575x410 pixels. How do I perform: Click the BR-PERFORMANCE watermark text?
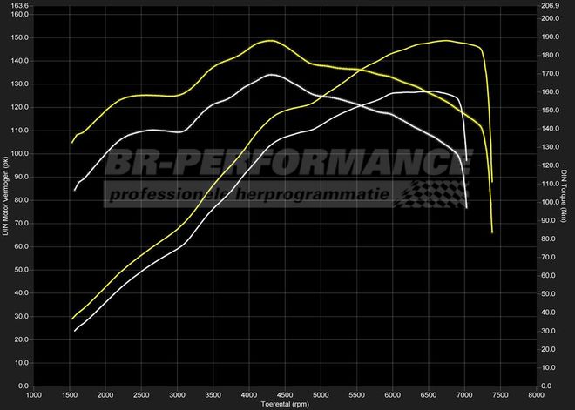[288, 162]
